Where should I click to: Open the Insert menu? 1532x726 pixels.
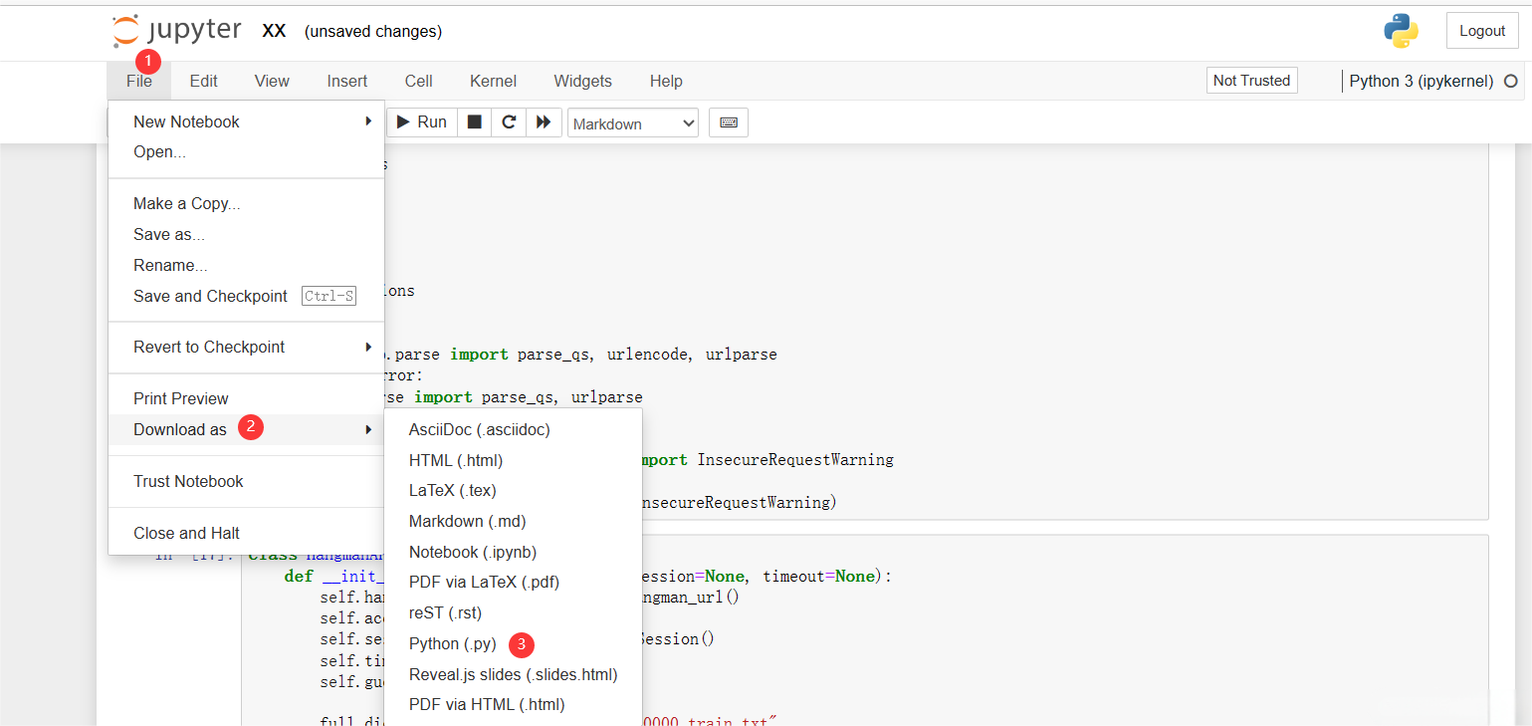coord(347,81)
